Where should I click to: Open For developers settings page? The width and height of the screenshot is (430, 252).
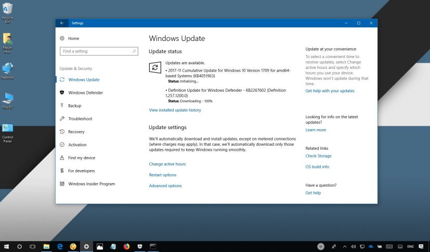coord(82,171)
